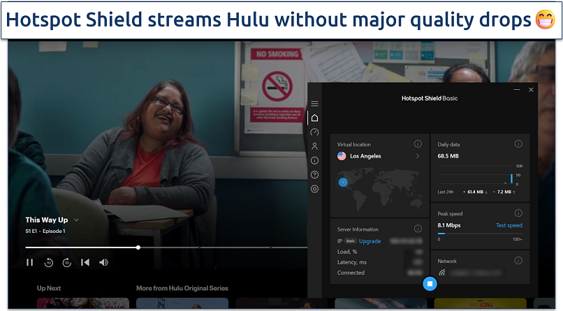Viewport: 563px width, 311px height.
Task: Click the This Way Up title
Action: tap(47, 220)
